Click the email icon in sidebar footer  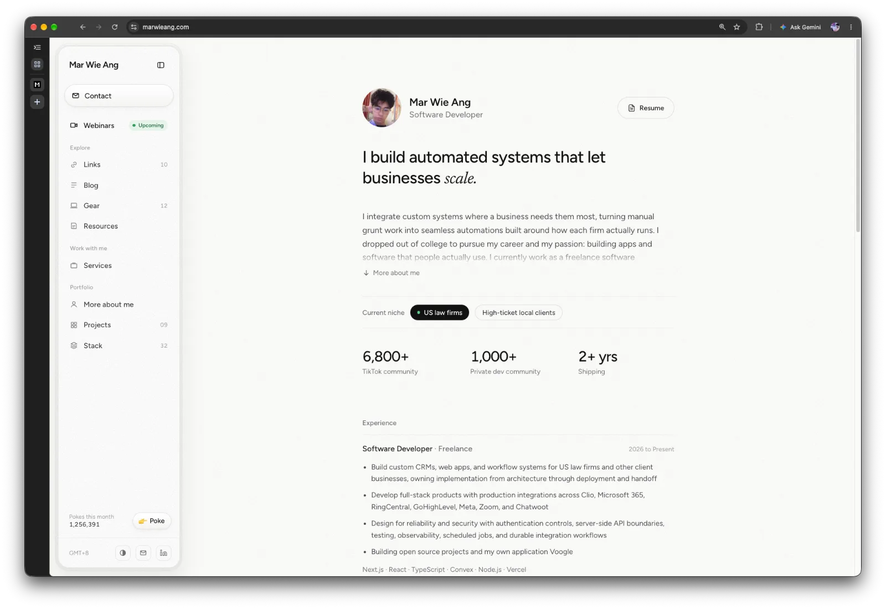pyautogui.click(x=143, y=553)
